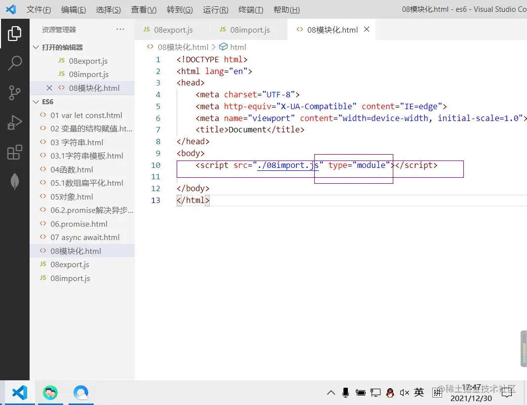Open the 文件(F) menu
This screenshot has width=527, height=405.
point(38,9)
